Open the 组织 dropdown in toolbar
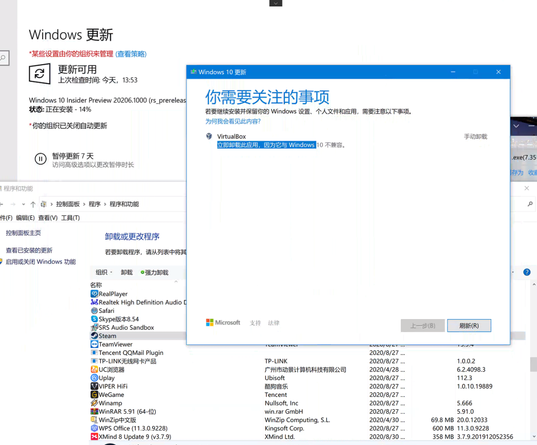 pos(104,272)
